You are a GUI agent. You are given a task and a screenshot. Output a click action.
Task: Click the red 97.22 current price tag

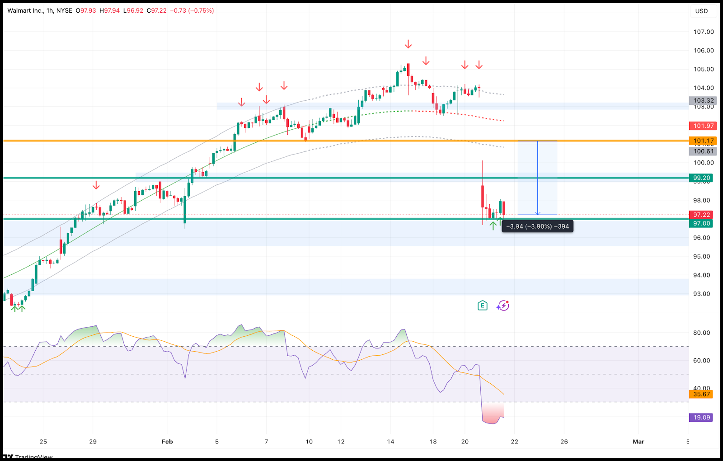coord(701,215)
